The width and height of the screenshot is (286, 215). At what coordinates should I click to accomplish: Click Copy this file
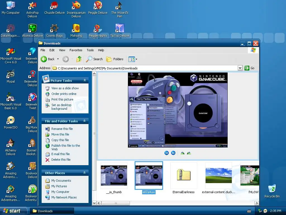click(x=60, y=140)
